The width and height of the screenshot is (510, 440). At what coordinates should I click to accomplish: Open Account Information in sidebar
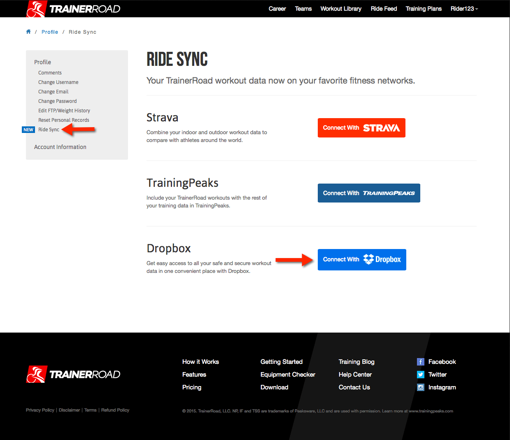[x=60, y=147]
